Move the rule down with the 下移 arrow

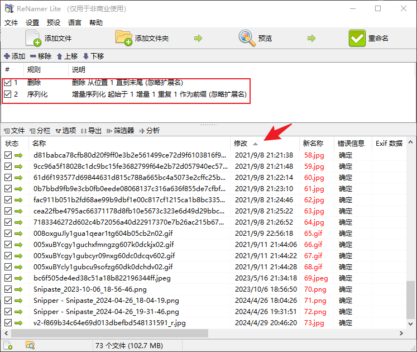pos(86,56)
